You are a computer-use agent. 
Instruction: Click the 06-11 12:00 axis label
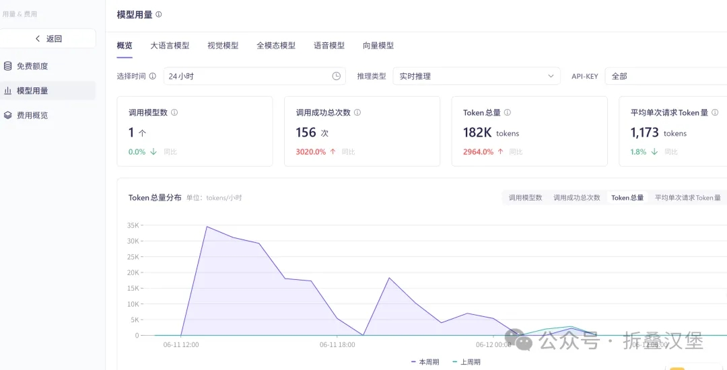(181, 344)
